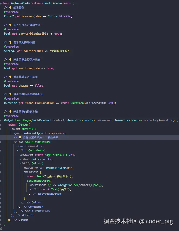The width and height of the screenshot is (179, 231).
Task: Click the lightbulb beside the 遮罩颜色 comment
Action: click(10, 8)
